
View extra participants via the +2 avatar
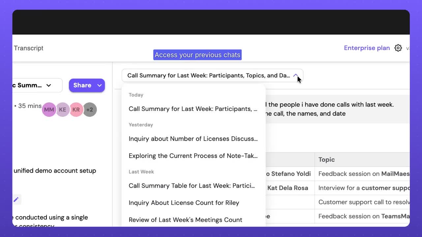point(90,110)
